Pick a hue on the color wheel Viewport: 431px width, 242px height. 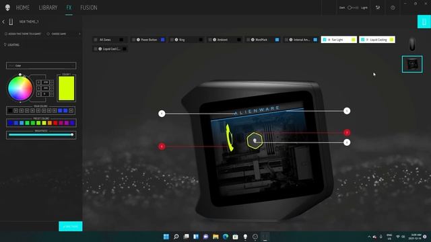click(20, 88)
